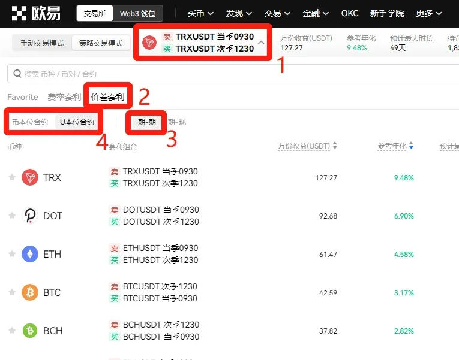This screenshot has width=459, height=360.
Task: Go to 新手学院 page
Action: coord(387,13)
